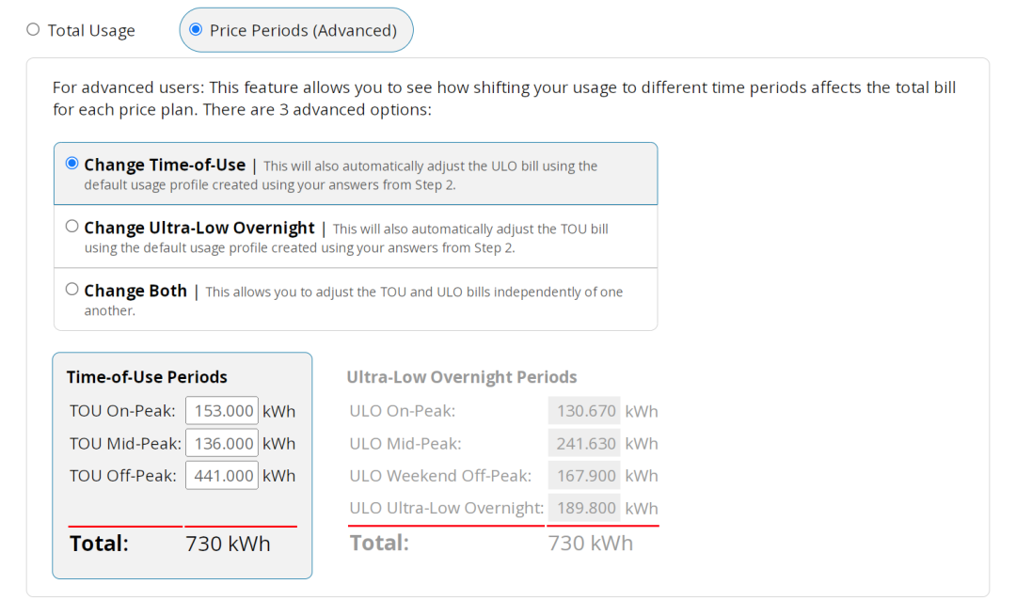The image size is (1016, 616).
Task: Click the Change Both bold label
Action: 135,291
